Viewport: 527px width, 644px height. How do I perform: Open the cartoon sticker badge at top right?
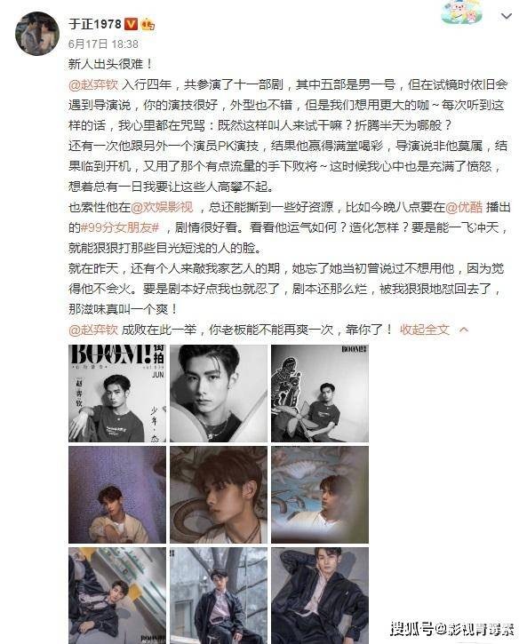click(462, 13)
